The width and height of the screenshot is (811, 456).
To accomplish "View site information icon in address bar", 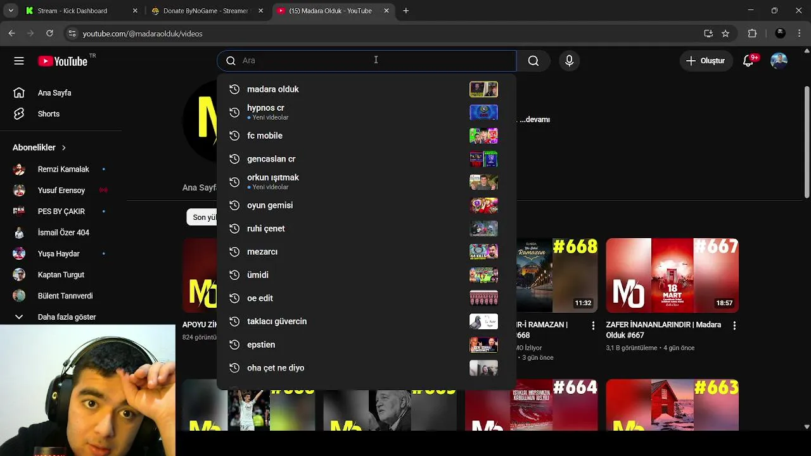I will click(72, 34).
